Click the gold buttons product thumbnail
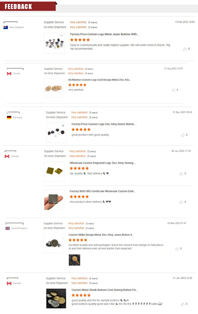The image size is (198, 314). click(x=54, y=88)
